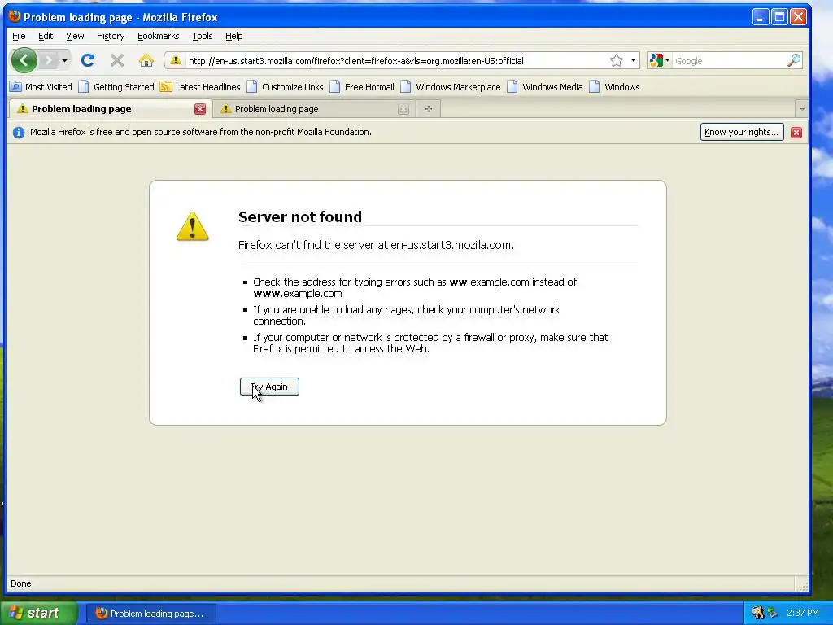The height and width of the screenshot is (625, 833).
Task: Click the status bar resize grip
Action: click(803, 586)
